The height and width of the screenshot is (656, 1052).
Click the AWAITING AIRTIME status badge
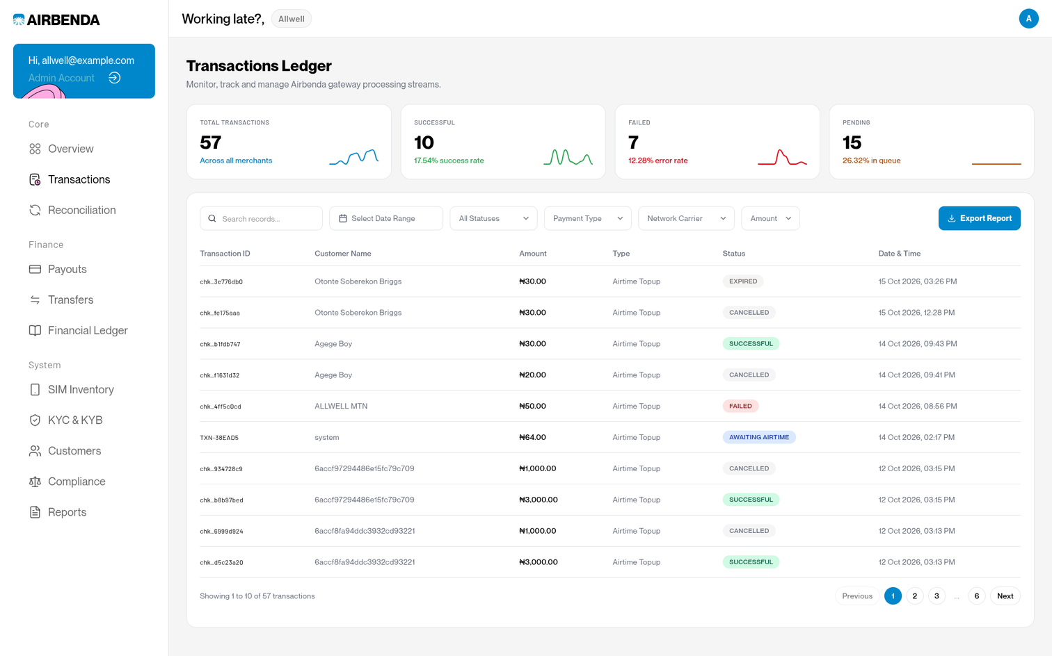(759, 437)
